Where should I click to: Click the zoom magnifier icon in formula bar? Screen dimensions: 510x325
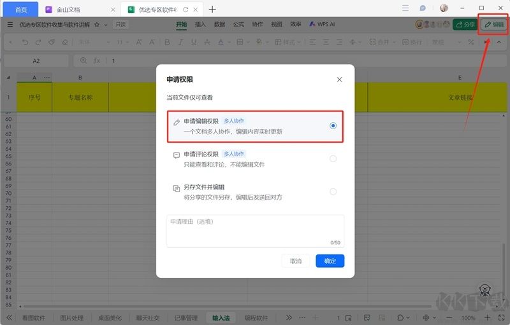click(84, 60)
